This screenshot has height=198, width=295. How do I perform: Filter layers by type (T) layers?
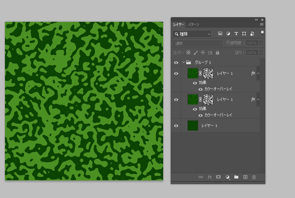(236, 34)
